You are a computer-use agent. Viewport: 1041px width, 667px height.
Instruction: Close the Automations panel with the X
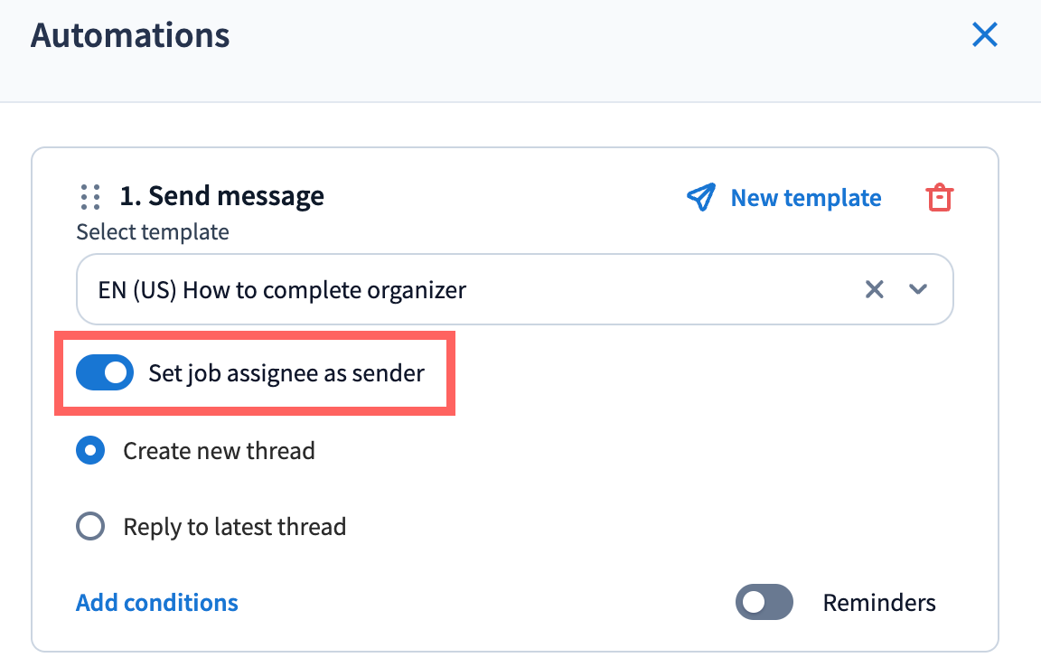(984, 35)
